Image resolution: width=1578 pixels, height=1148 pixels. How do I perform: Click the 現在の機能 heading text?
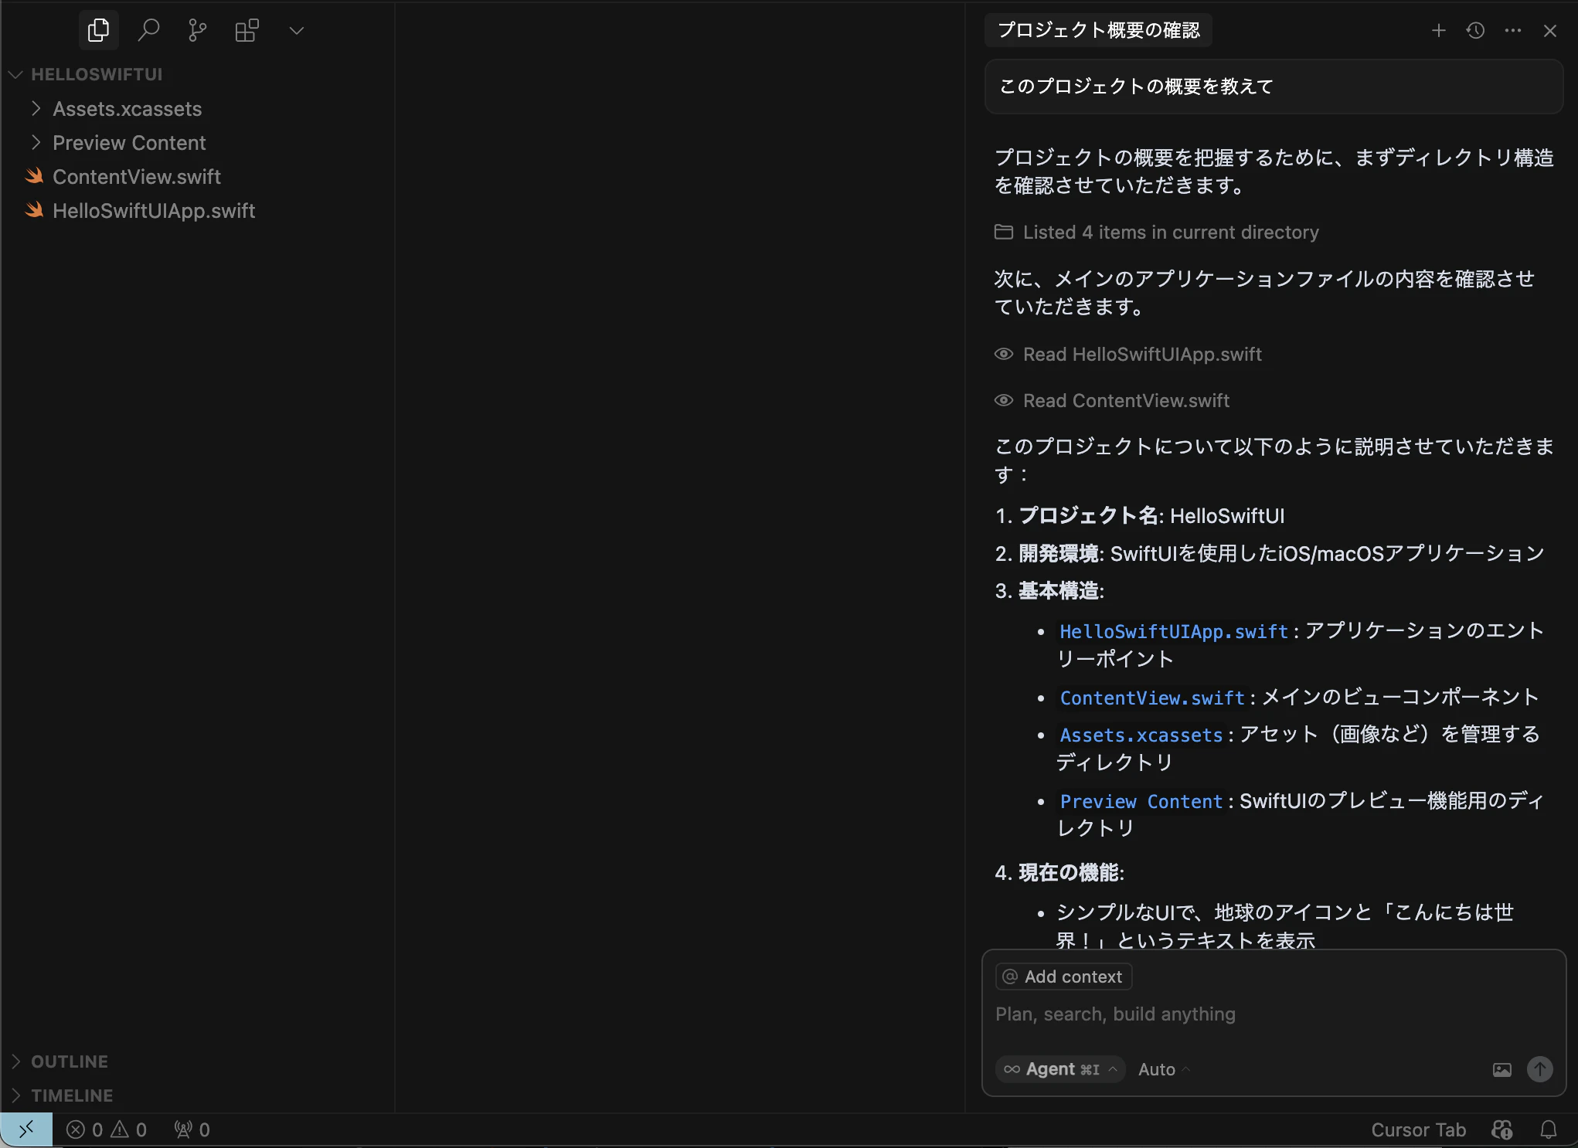1070,873
